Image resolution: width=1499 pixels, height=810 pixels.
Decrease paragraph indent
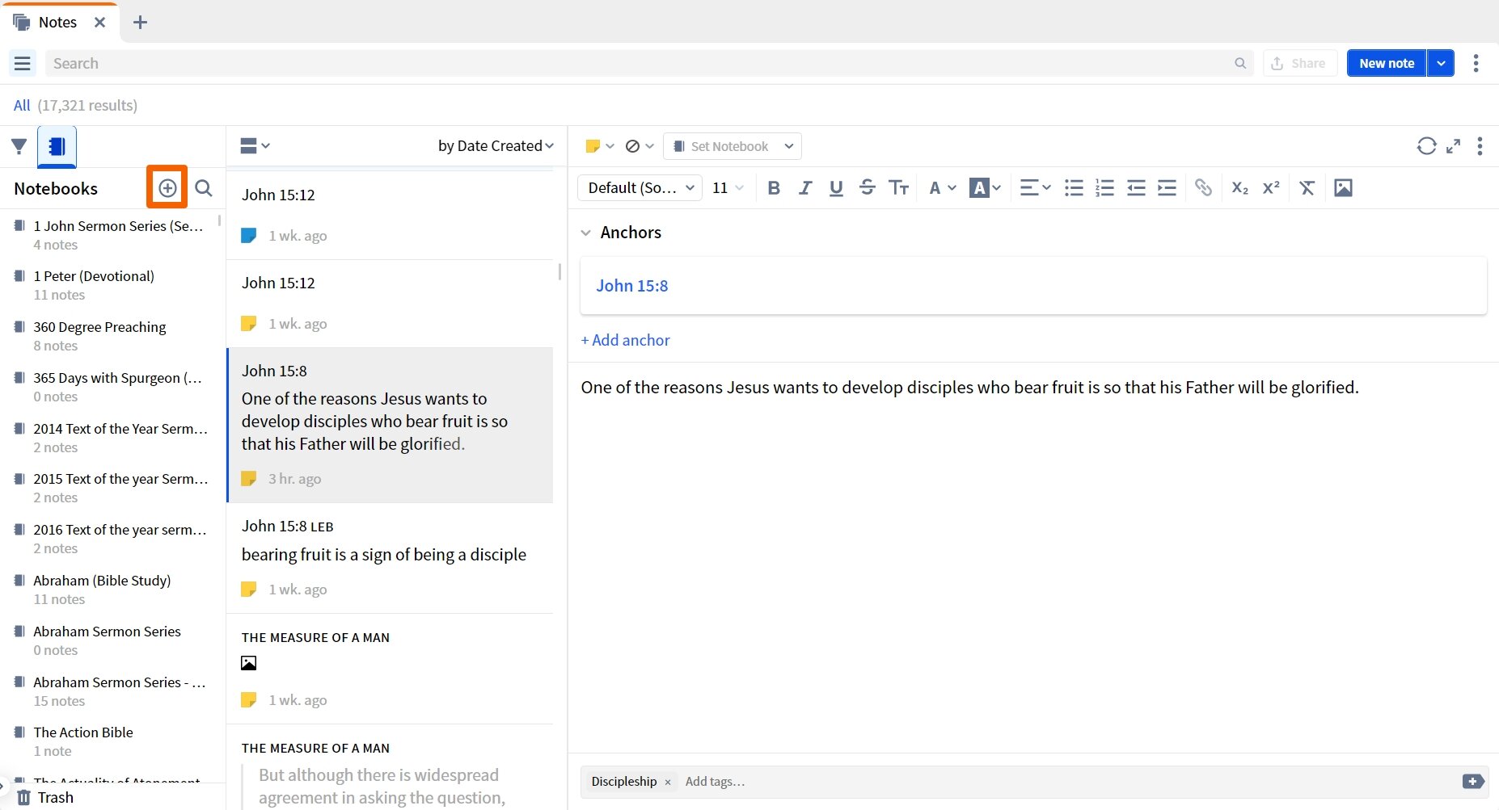(x=1136, y=188)
